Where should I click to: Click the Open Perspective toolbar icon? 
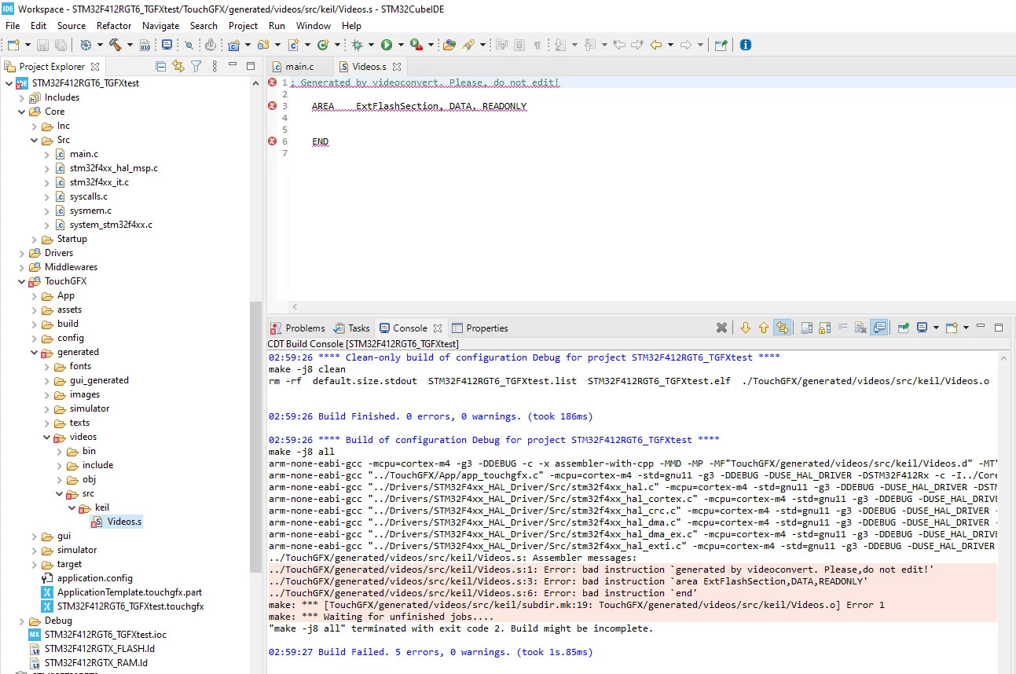[721, 45]
